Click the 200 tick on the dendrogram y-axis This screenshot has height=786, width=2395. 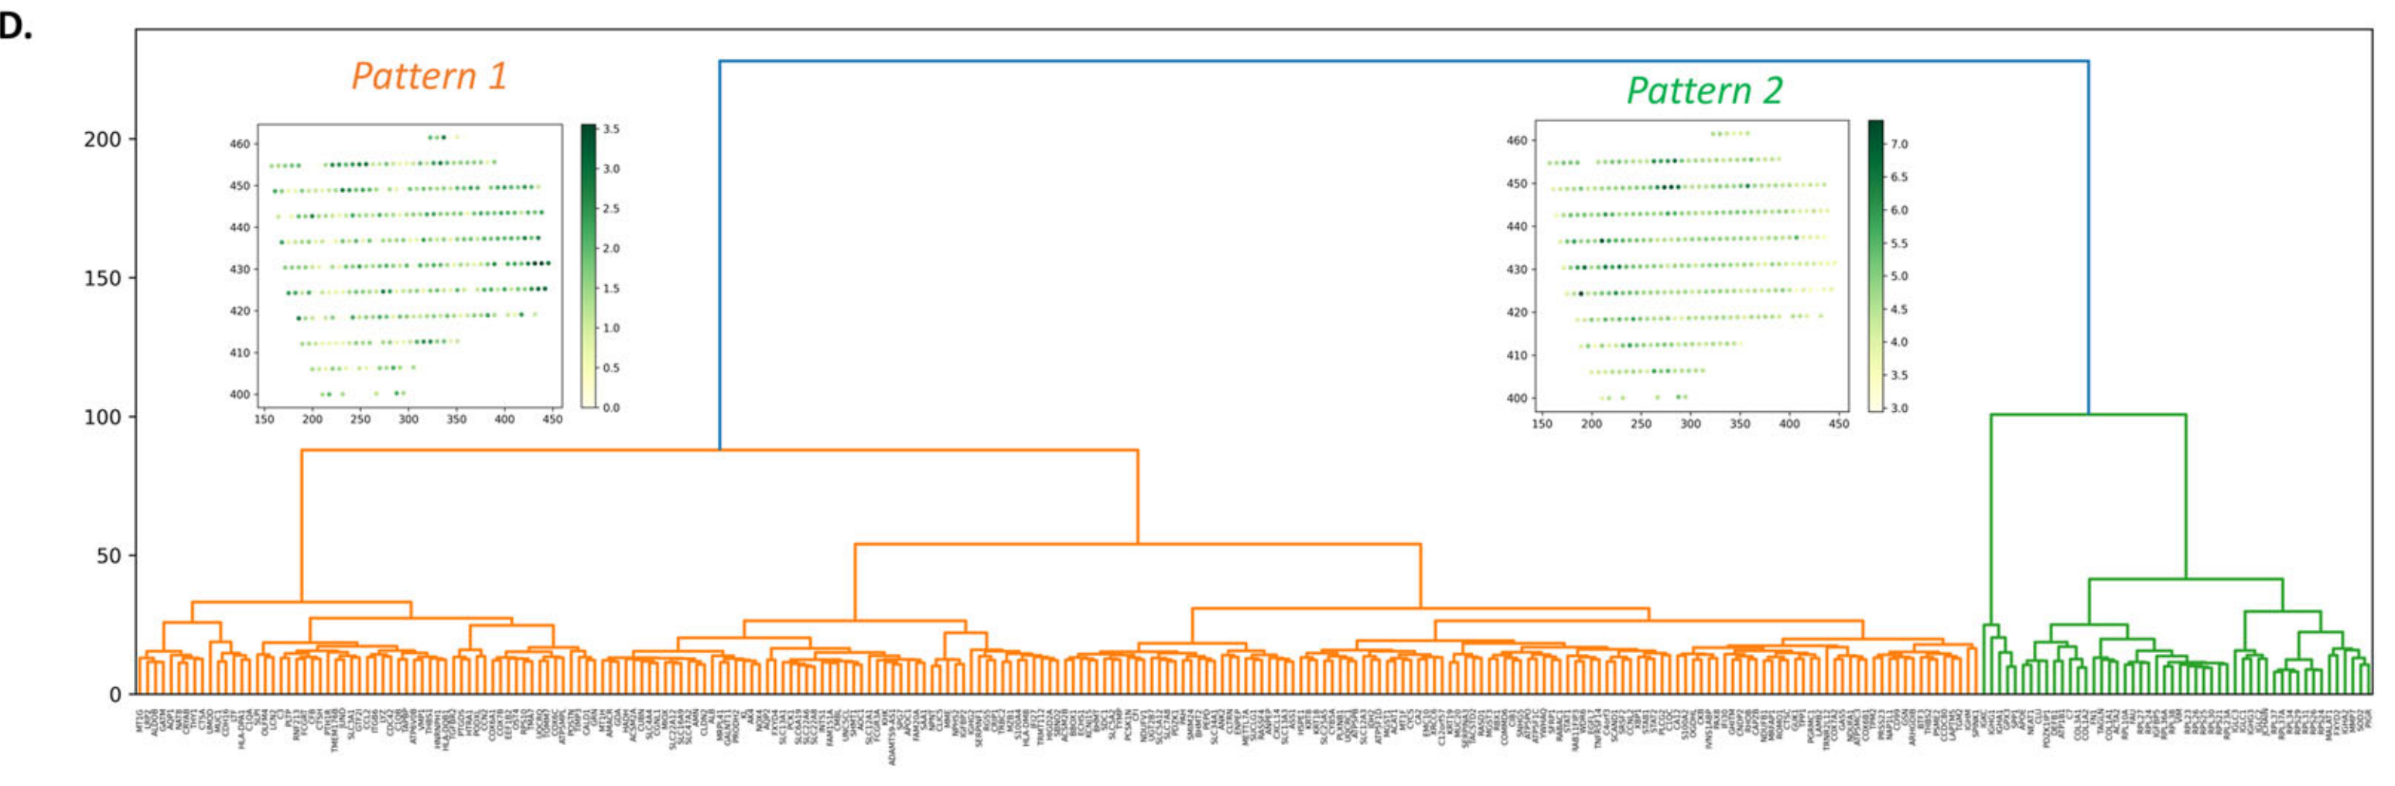(x=102, y=139)
